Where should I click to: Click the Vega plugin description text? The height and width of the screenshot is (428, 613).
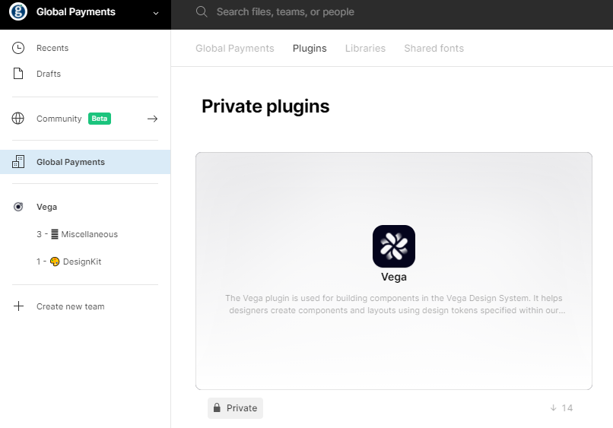coord(394,304)
